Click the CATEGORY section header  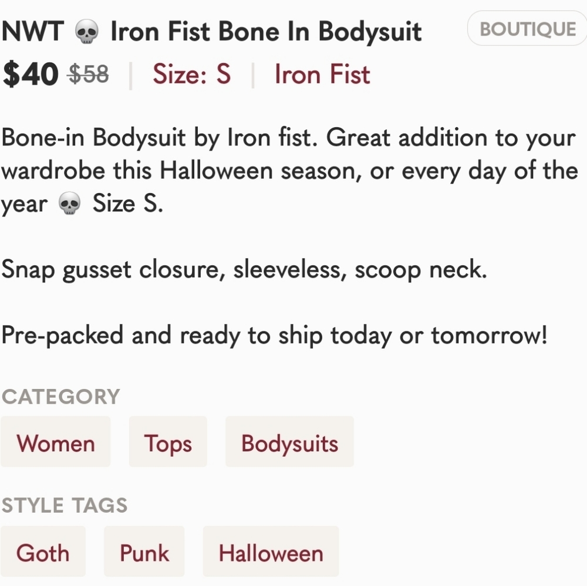pyautogui.click(x=60, y=397)
